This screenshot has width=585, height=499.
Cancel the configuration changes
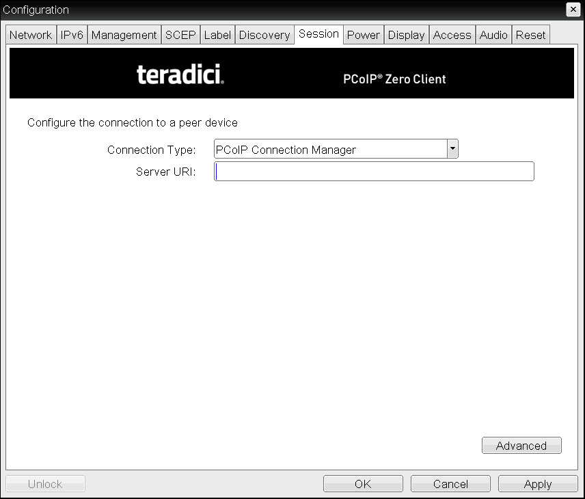[450, 484]
